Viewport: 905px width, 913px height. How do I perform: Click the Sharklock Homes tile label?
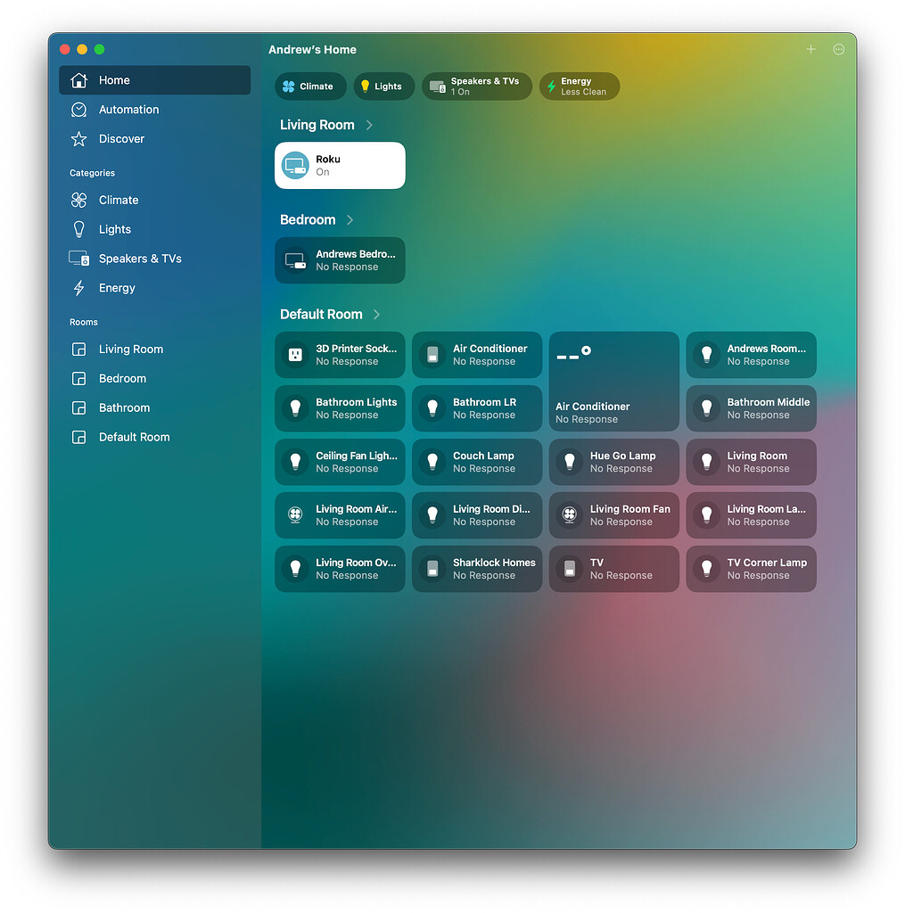click(494, 563)
